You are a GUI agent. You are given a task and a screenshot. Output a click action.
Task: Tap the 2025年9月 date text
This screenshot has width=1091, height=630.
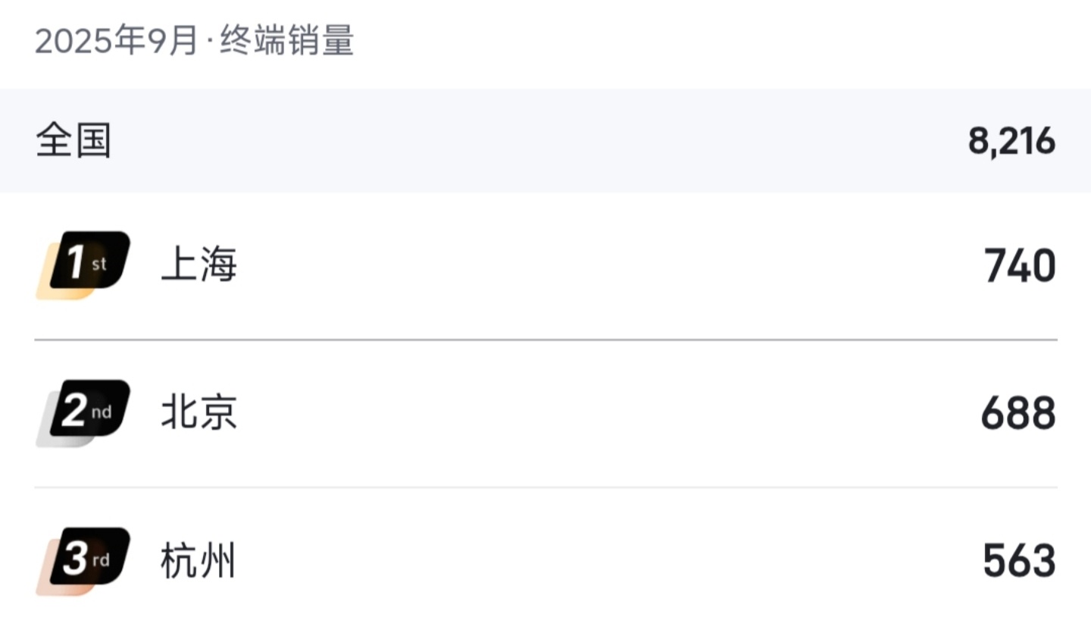point(117,41)
